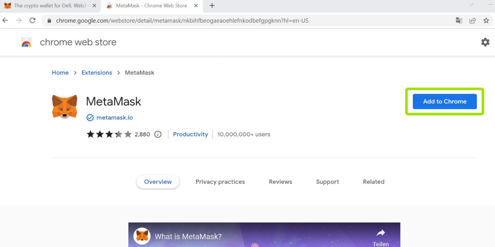This screenshot has width=495, height=247.
Task: Open the Extensions breadcrumb link
Action: [97, 73]
